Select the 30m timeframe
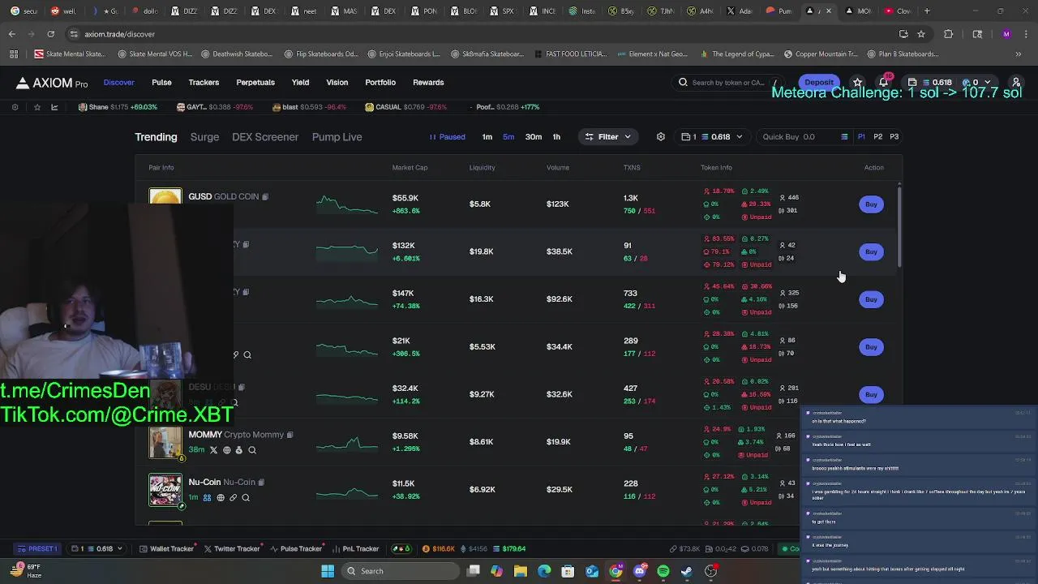This screenshot has height=584, width=1038. (x=534, y=137)
